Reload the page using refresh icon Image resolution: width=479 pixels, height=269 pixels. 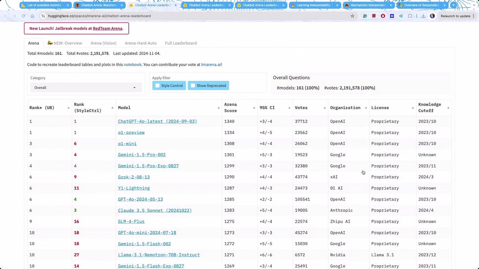tap(23, 16)
